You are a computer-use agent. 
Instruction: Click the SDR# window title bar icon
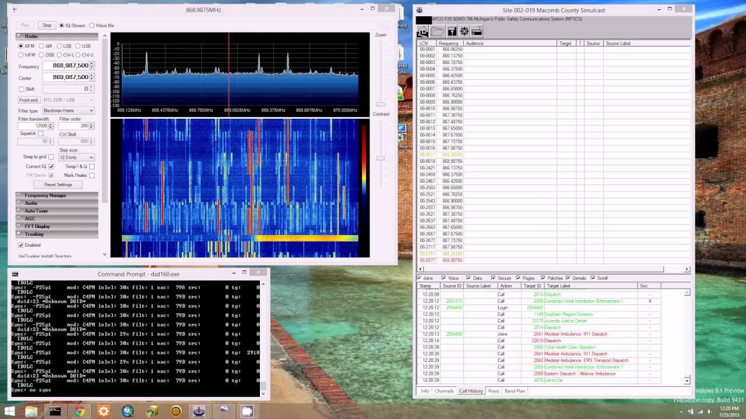(x=15, y=10)
